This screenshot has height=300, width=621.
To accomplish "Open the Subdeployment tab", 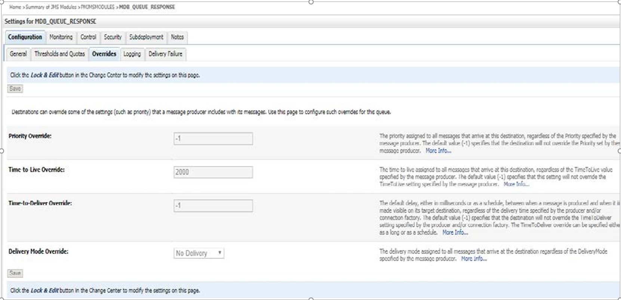I will pyautogui.click(x=146, y=37).
